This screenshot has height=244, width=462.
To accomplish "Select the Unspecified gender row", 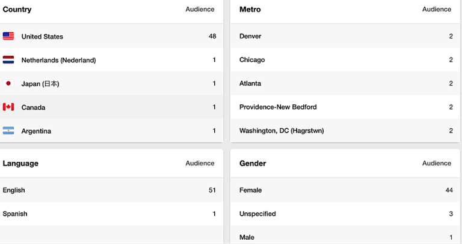I will [x=345, y=214].
